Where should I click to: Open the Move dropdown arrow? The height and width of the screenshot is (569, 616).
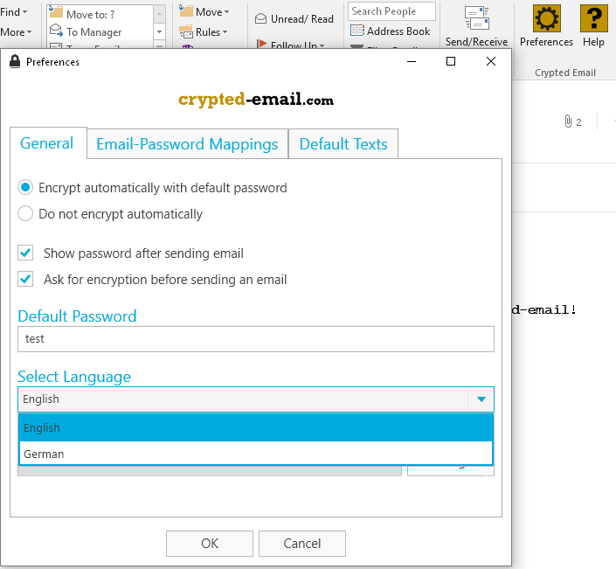pos(226,12)
